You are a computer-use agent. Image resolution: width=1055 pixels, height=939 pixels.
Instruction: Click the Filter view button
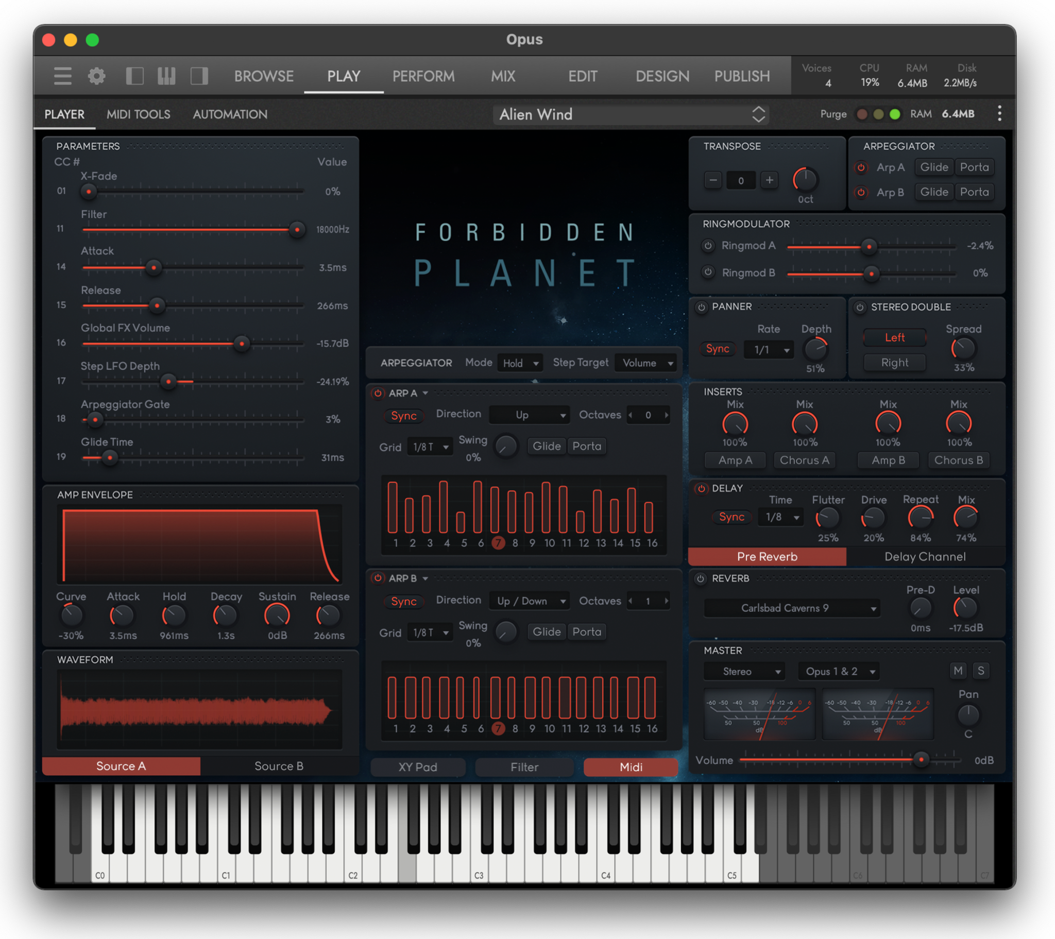pos(524,767)
